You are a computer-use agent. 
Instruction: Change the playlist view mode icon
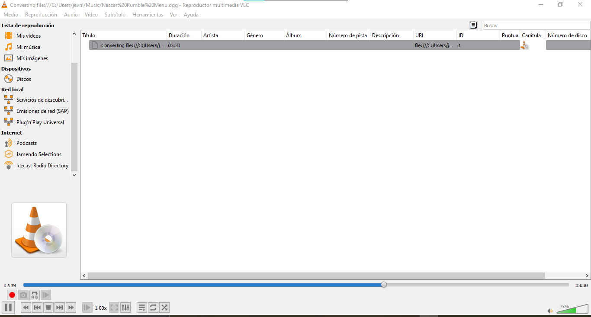pos(474,25)
